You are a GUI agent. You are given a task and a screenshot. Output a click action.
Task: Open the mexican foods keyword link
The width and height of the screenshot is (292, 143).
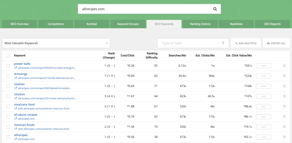point(24,125)
